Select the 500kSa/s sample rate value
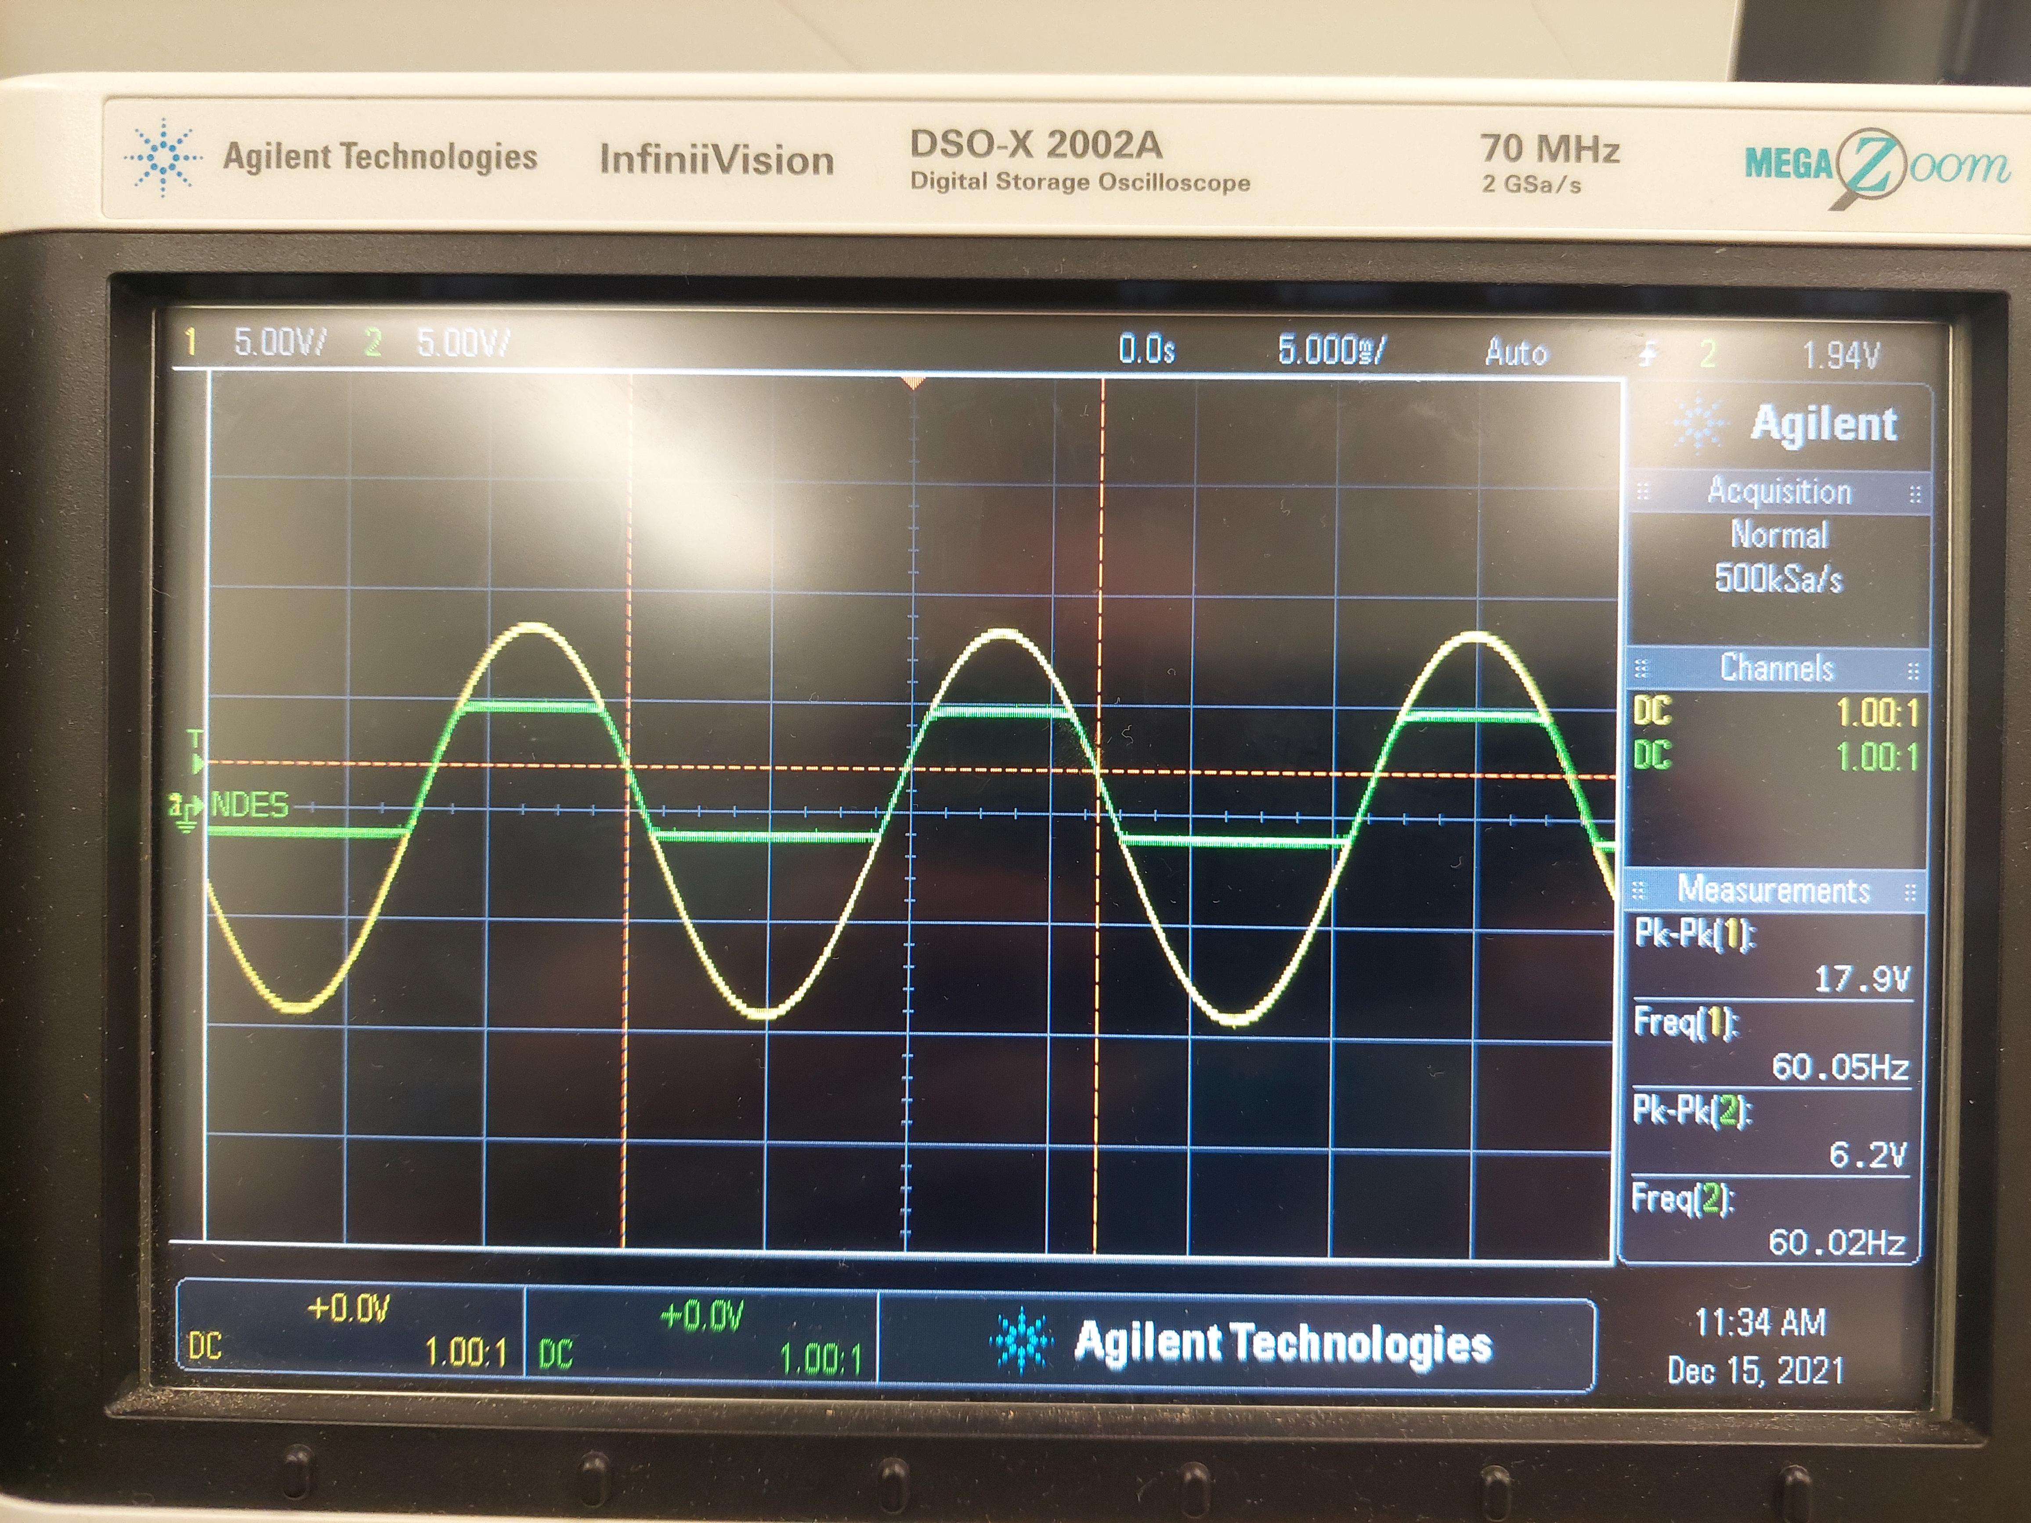 tap(1778, 578)
